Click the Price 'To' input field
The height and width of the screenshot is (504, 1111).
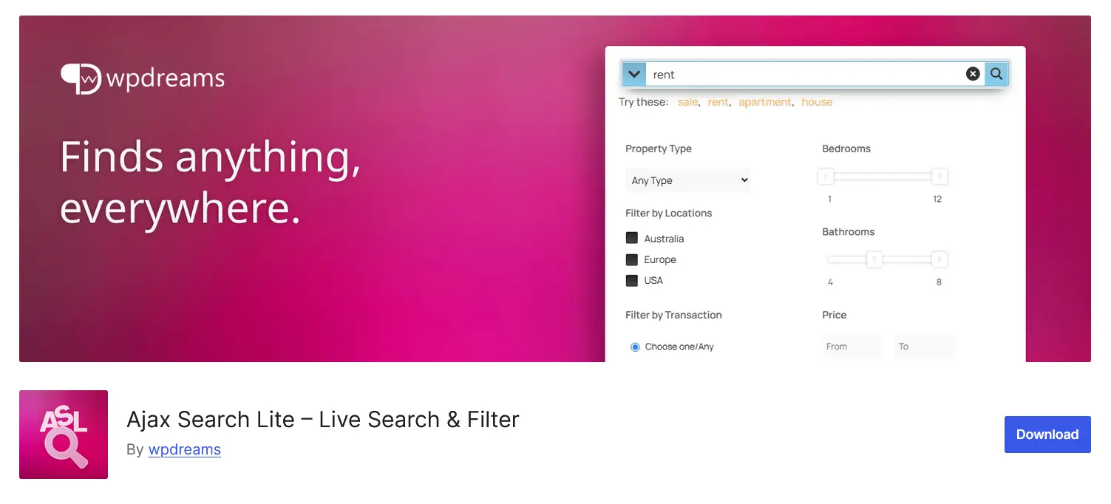pos(924,346)
